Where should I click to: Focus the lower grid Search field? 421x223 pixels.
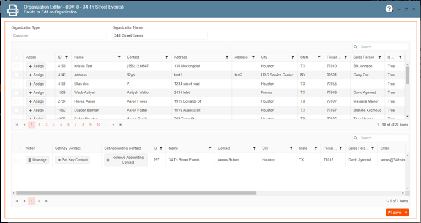[380, 138]
